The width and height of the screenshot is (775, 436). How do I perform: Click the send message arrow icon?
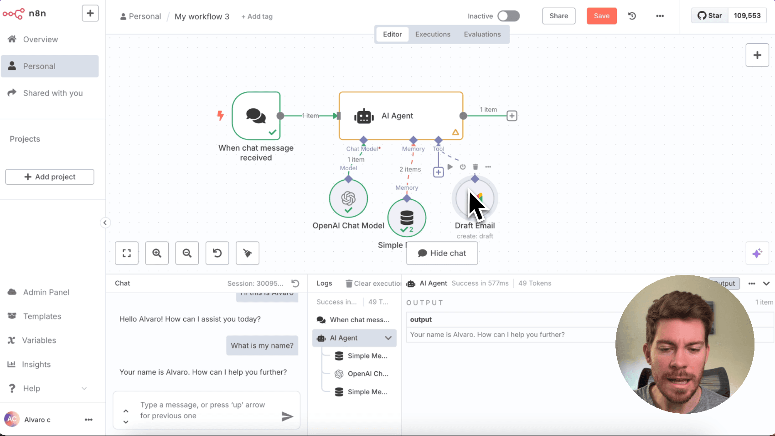coord(287,416)
